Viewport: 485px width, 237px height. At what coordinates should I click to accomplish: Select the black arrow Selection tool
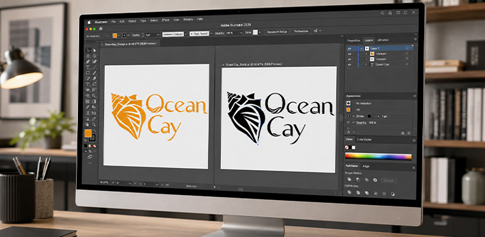(88, 50)
